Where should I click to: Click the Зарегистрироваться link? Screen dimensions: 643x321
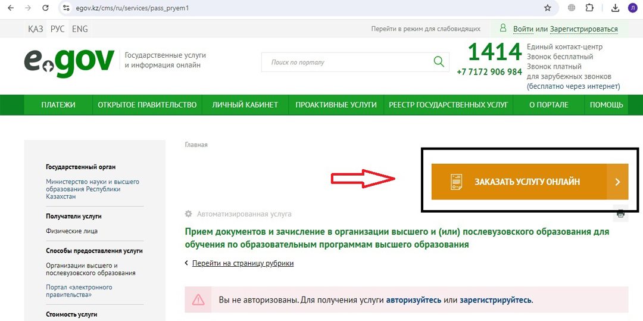pos(583,29)
